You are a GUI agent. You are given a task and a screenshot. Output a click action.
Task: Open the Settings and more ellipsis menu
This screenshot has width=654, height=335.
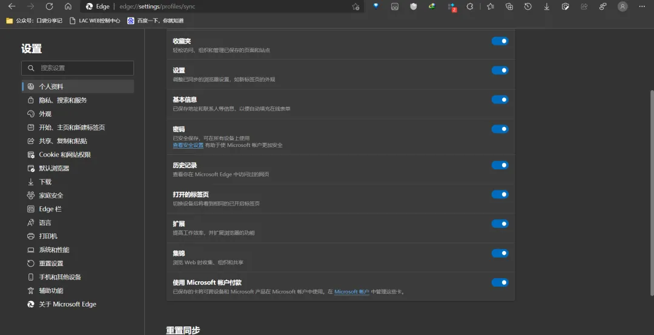[x=641, y=6]
